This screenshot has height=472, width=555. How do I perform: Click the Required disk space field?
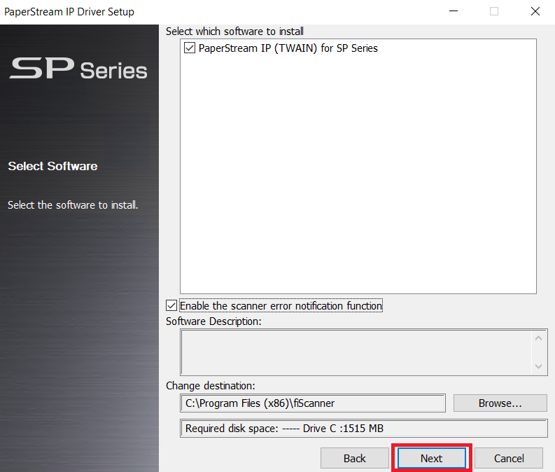363,429
